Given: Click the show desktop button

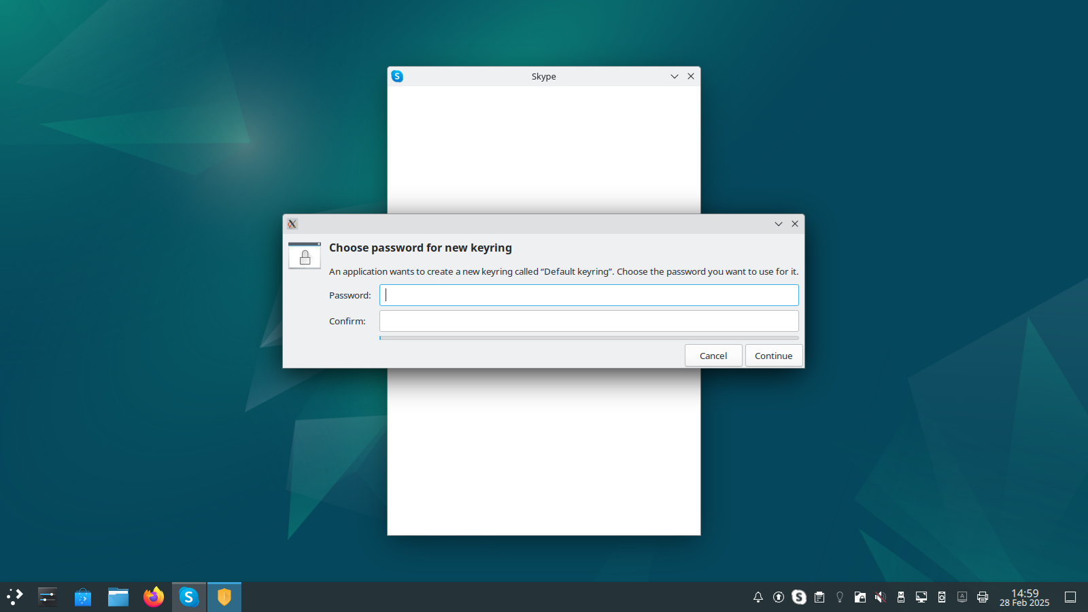Looking at the screenshot, I should point(1070,597).
